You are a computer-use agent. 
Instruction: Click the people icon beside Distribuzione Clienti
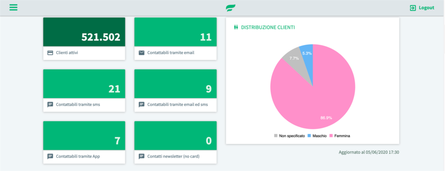(236, 27)
